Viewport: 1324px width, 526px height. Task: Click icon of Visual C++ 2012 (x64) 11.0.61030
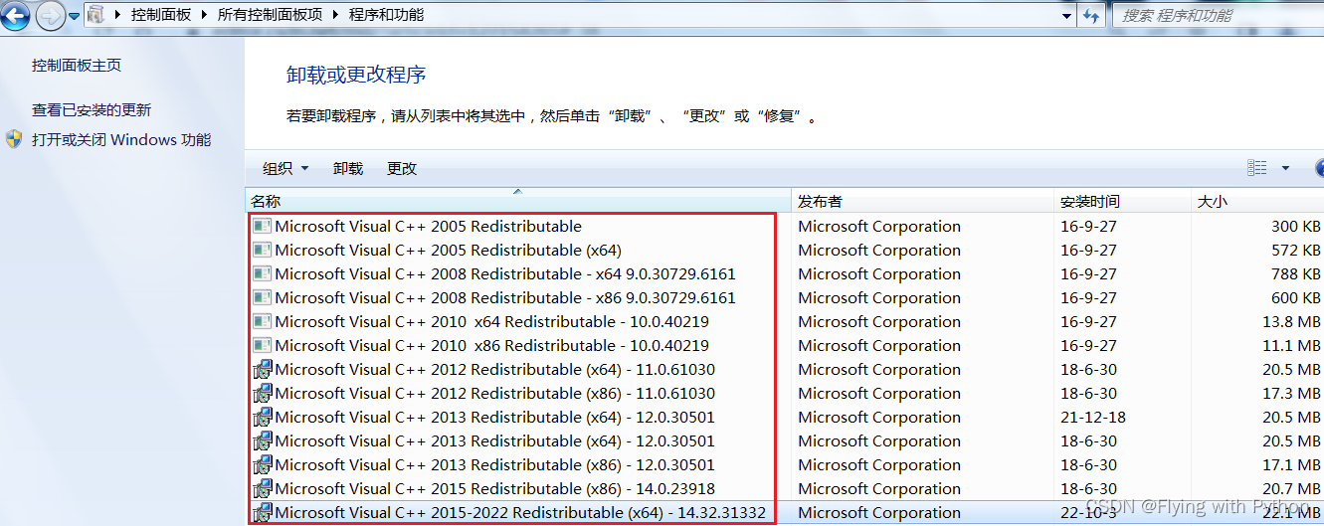coord(263,369)
